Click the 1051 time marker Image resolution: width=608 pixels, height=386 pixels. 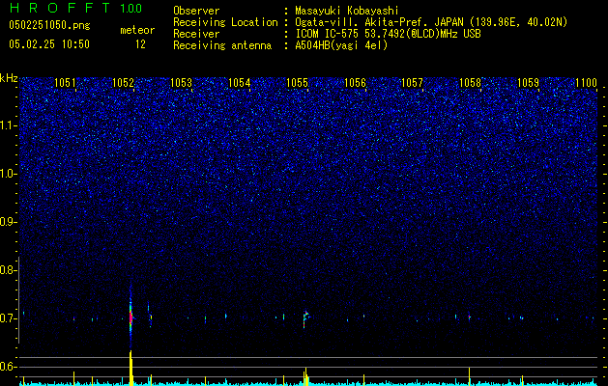click(x=65, y=83)
